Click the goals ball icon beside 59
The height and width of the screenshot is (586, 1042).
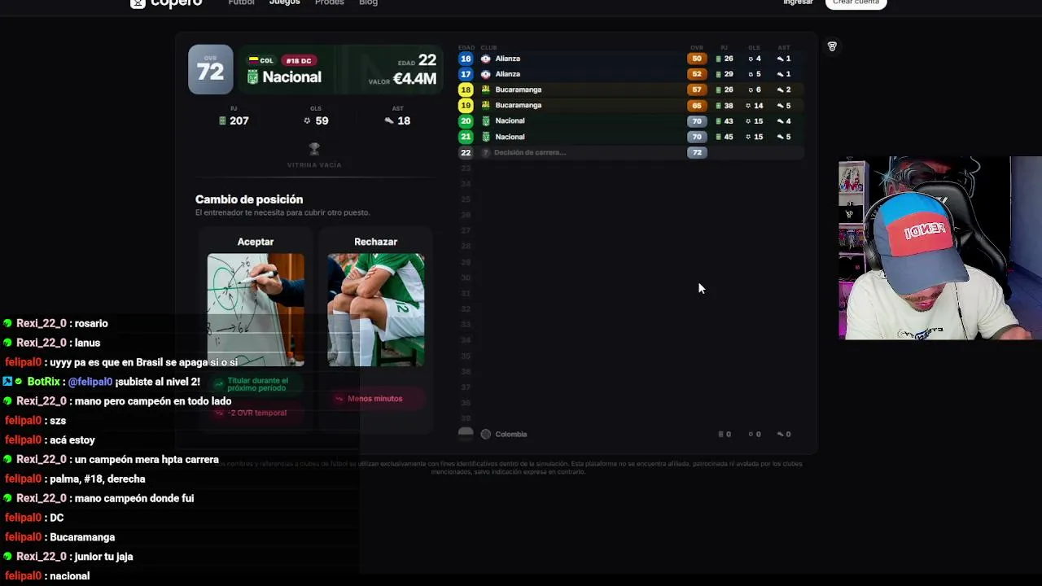tap(307, 120)
